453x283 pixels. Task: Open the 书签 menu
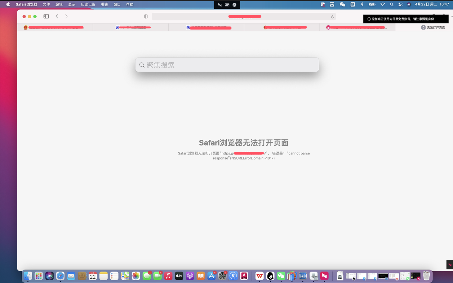(104, 4)
